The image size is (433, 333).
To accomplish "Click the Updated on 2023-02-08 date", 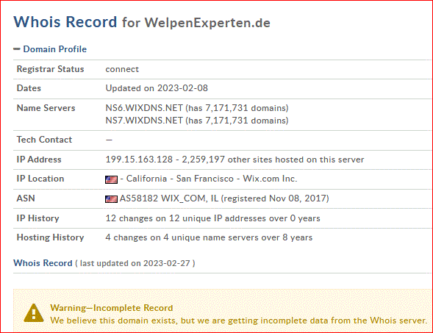I will pyautogui.click(x=157, y=88).
